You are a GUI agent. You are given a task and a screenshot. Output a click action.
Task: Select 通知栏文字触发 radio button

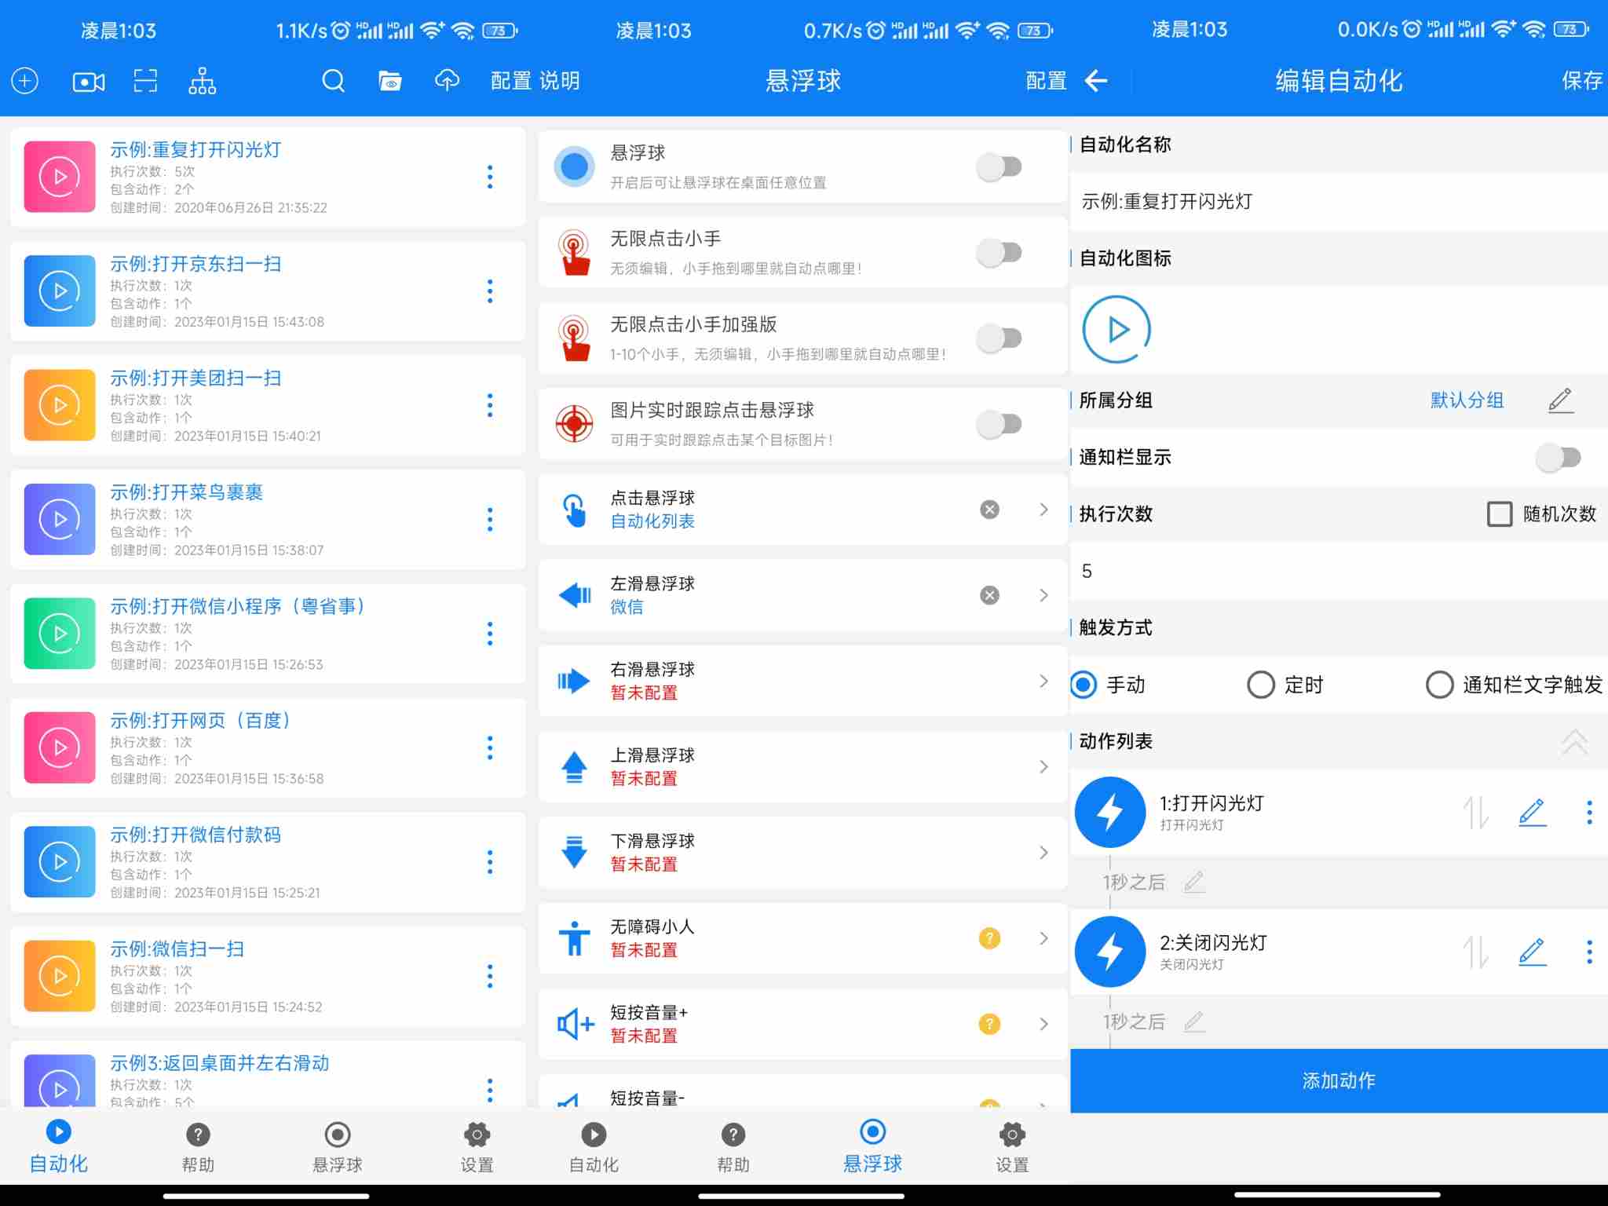point(1439,685)
